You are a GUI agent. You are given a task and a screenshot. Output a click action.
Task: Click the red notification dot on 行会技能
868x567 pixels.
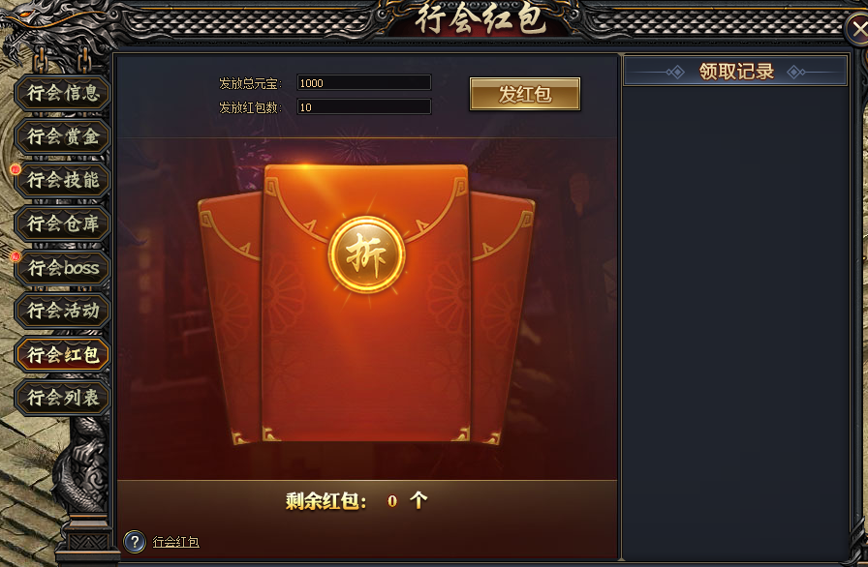(15, 169)
